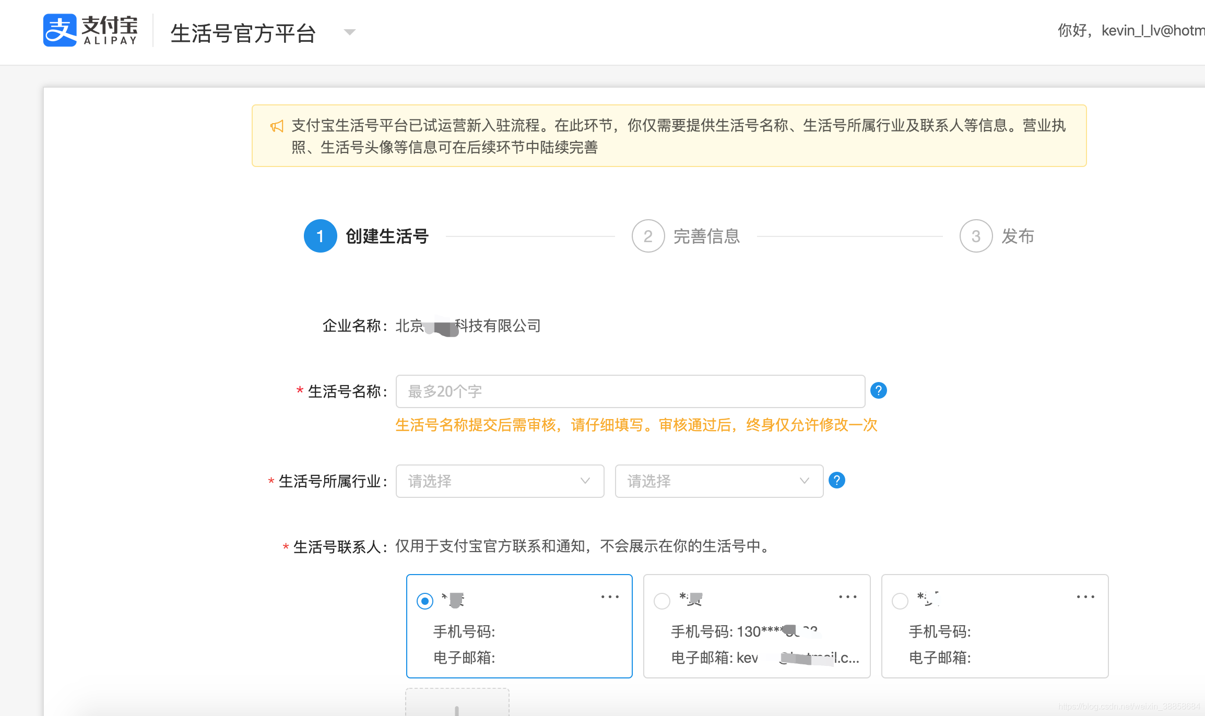Click the 生活号官方平台 title text
The width and height of the screenshot is (1205, 716).
pyautogui.click(x=243, y=33)
